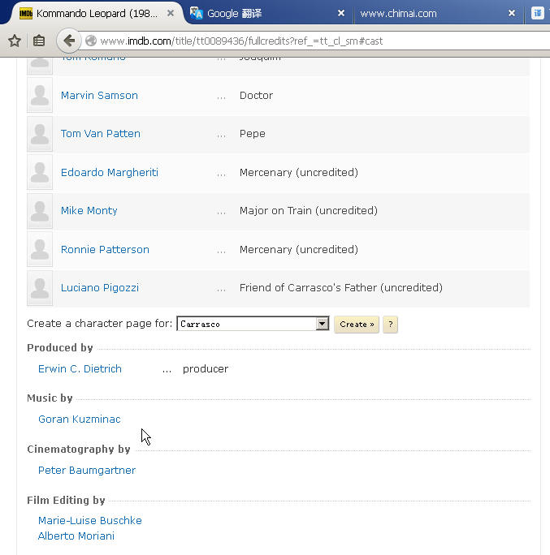Screen dimensions: 550x555
Task: Click the translate extension icon at far right
Action: click(538, 13)
